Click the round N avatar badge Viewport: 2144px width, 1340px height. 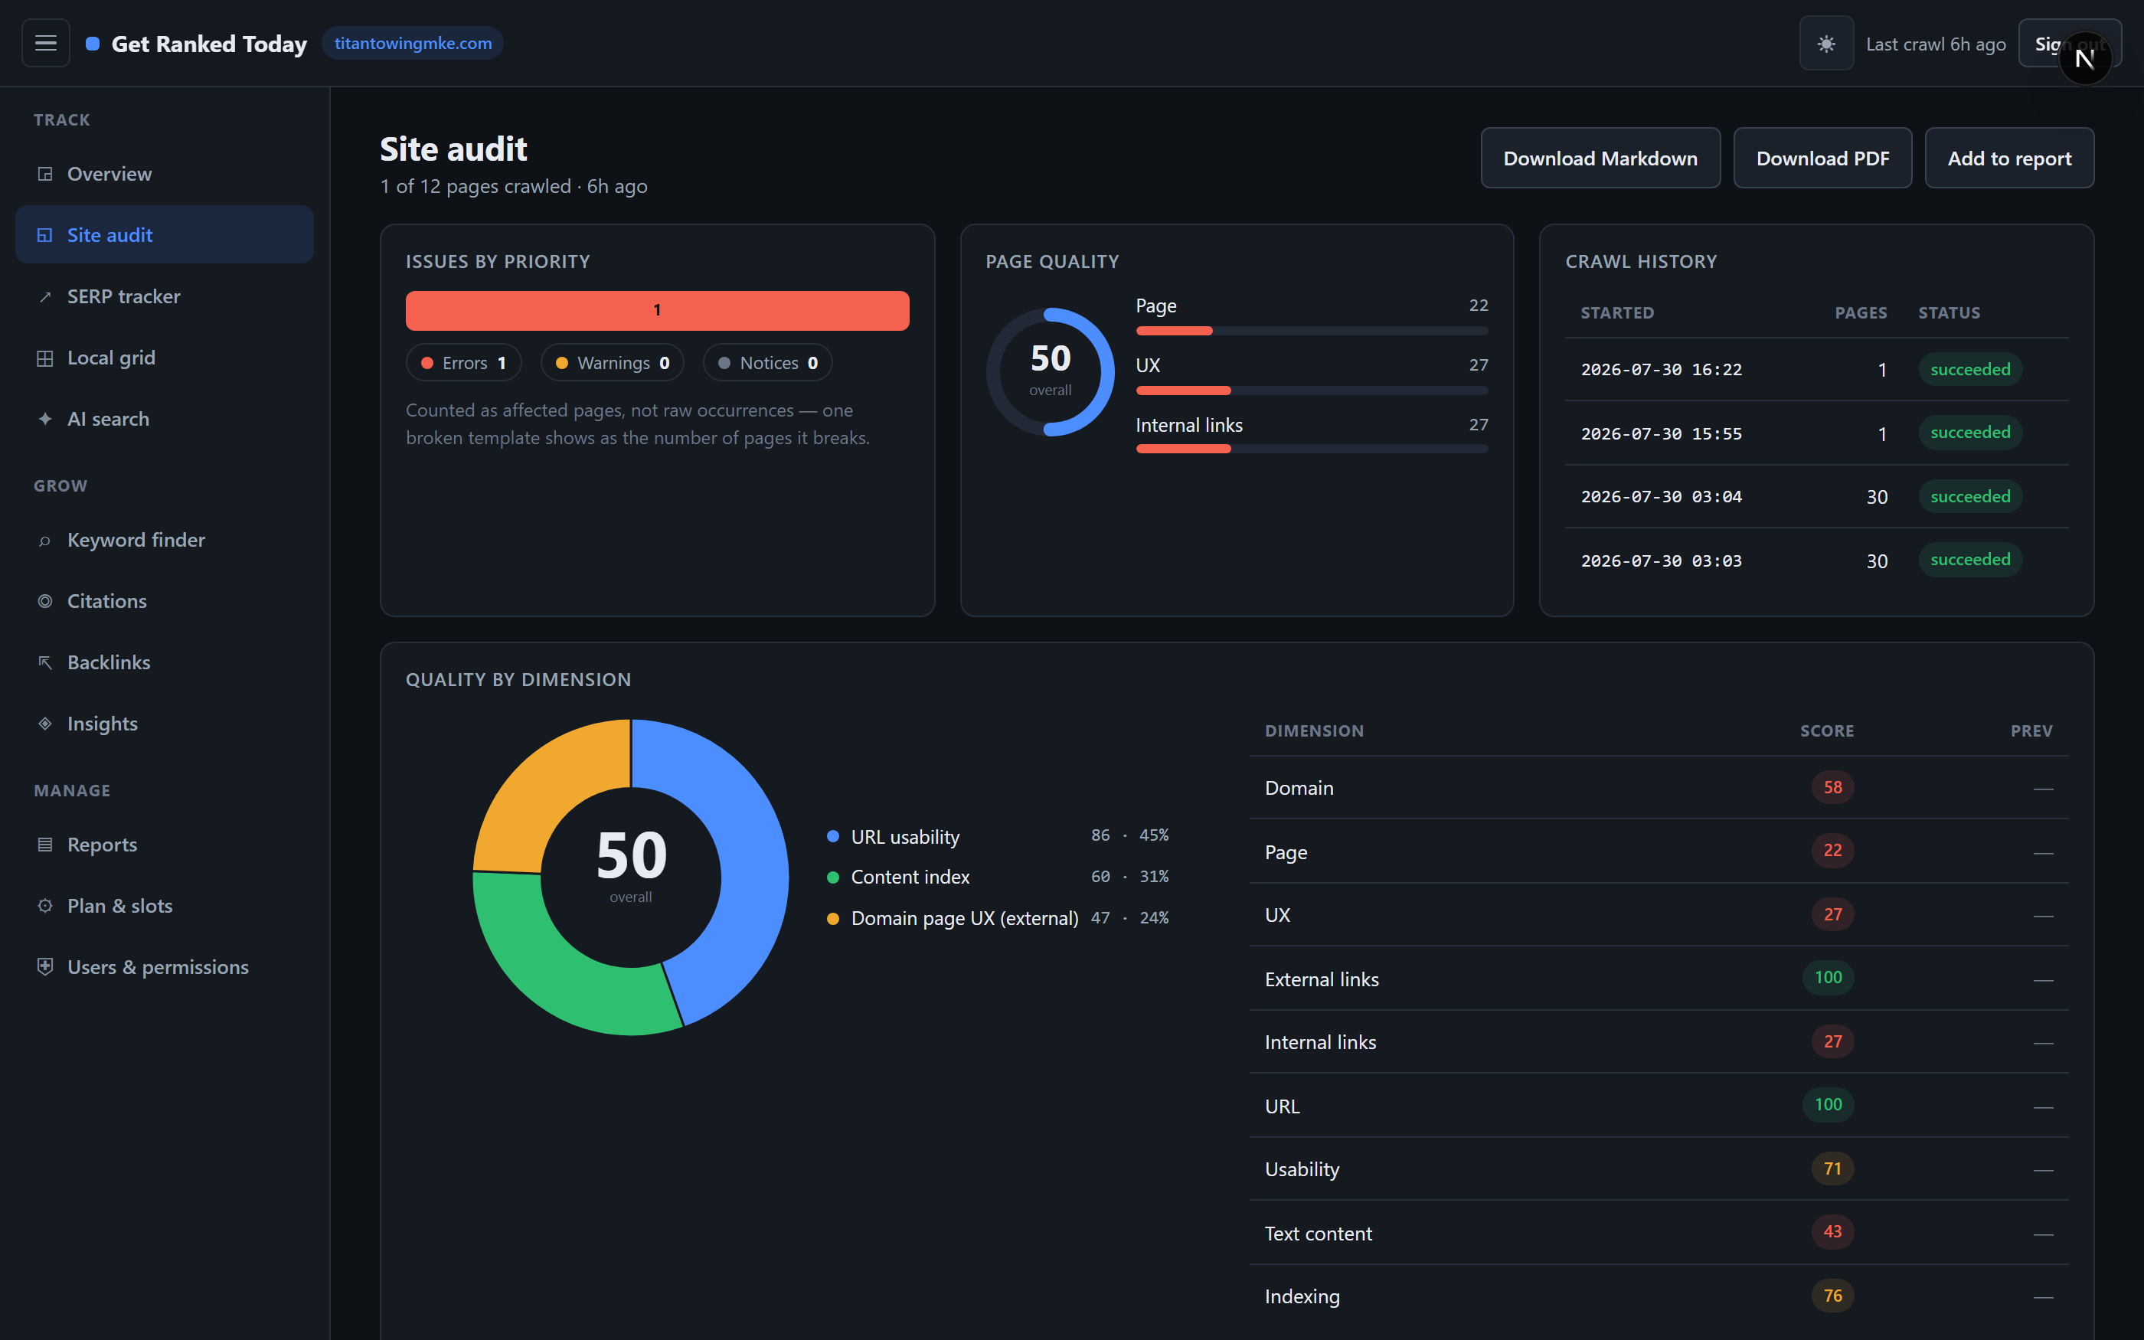click(2084, 60)
